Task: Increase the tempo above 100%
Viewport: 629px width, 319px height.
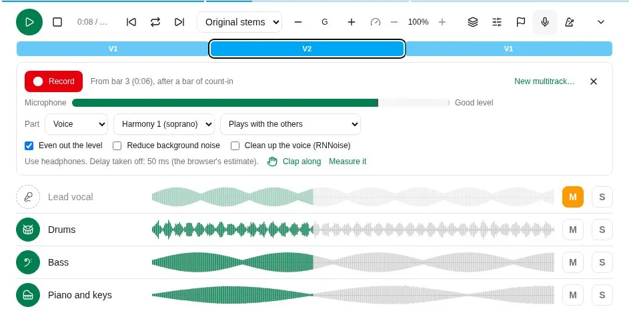Action: (x=442, y=22)
